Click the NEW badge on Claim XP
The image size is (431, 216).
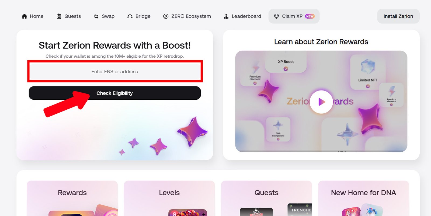click(310, 16)
